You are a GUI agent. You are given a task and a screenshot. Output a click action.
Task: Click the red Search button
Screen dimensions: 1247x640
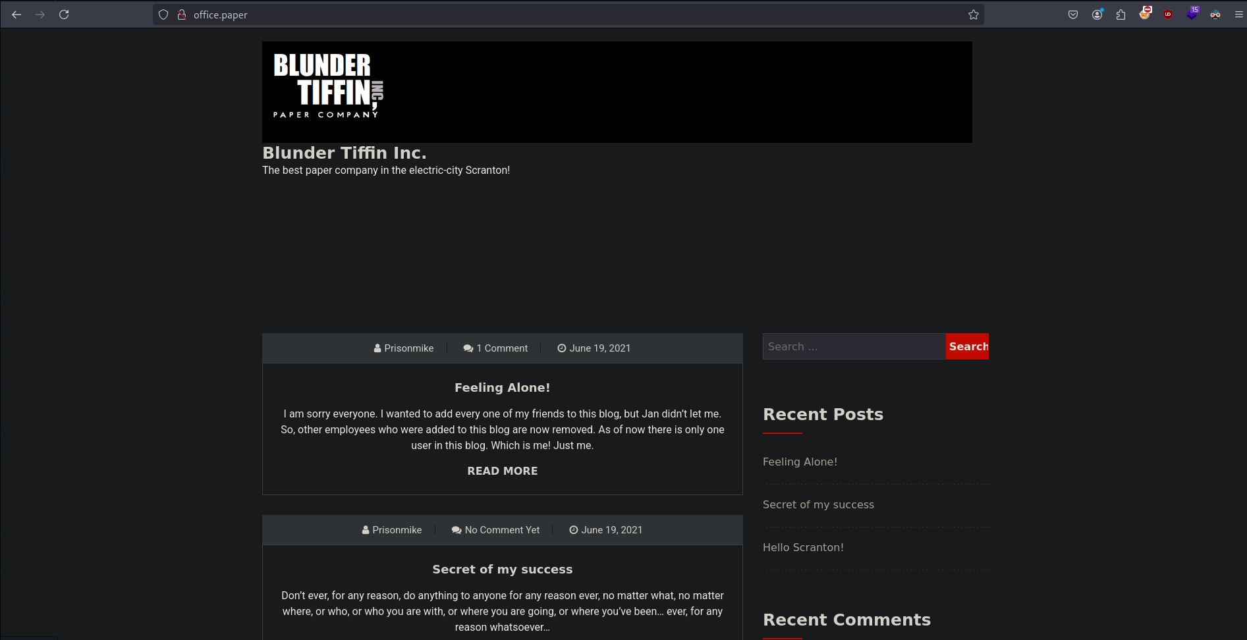(967, 346)
